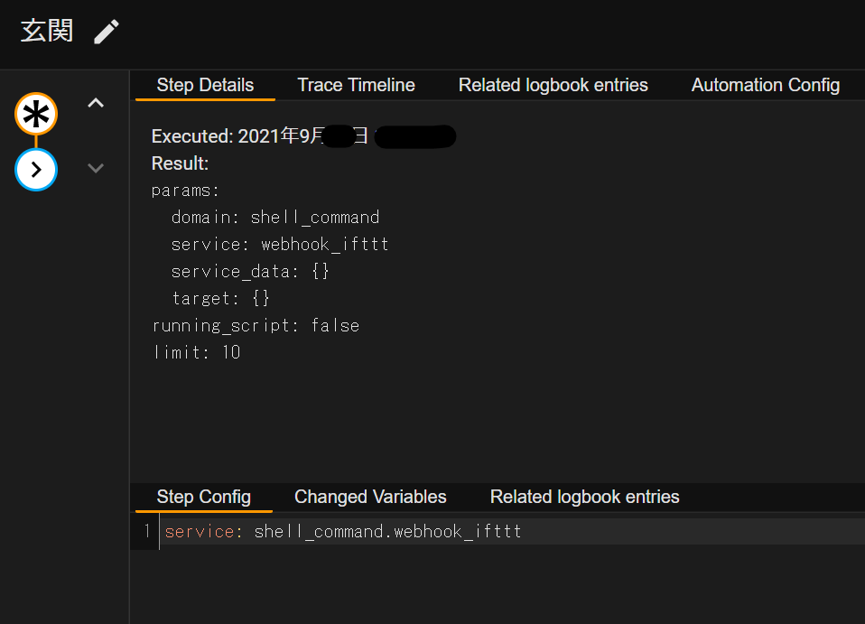Open the Changed Variables tab
Screen dimensions: 865x624
click(x=370, y=497)
